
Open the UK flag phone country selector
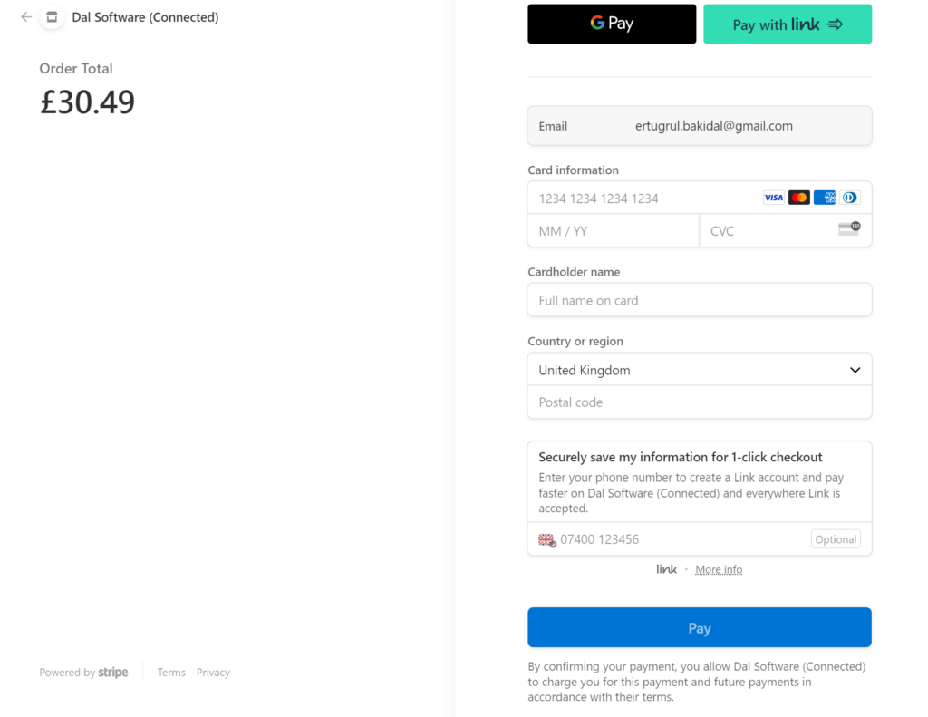click(x=546, y=539)
